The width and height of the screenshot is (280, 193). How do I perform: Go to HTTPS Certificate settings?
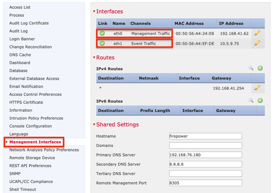(26, 102)
